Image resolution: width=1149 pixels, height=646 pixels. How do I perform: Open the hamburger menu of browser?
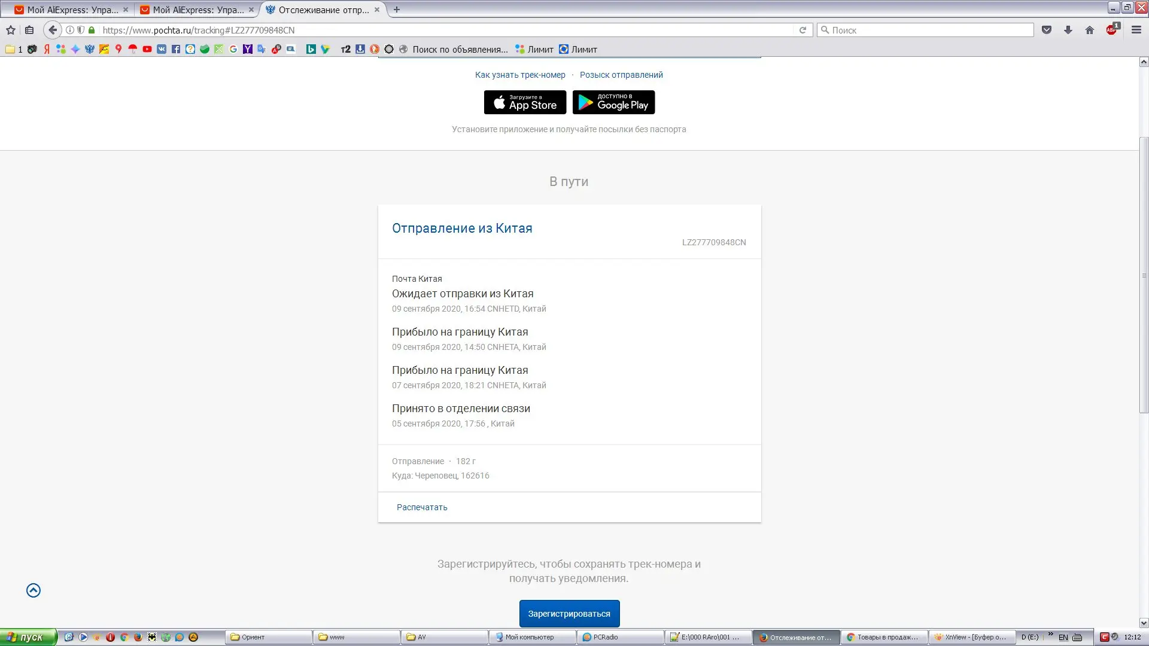pos(1136,30)
